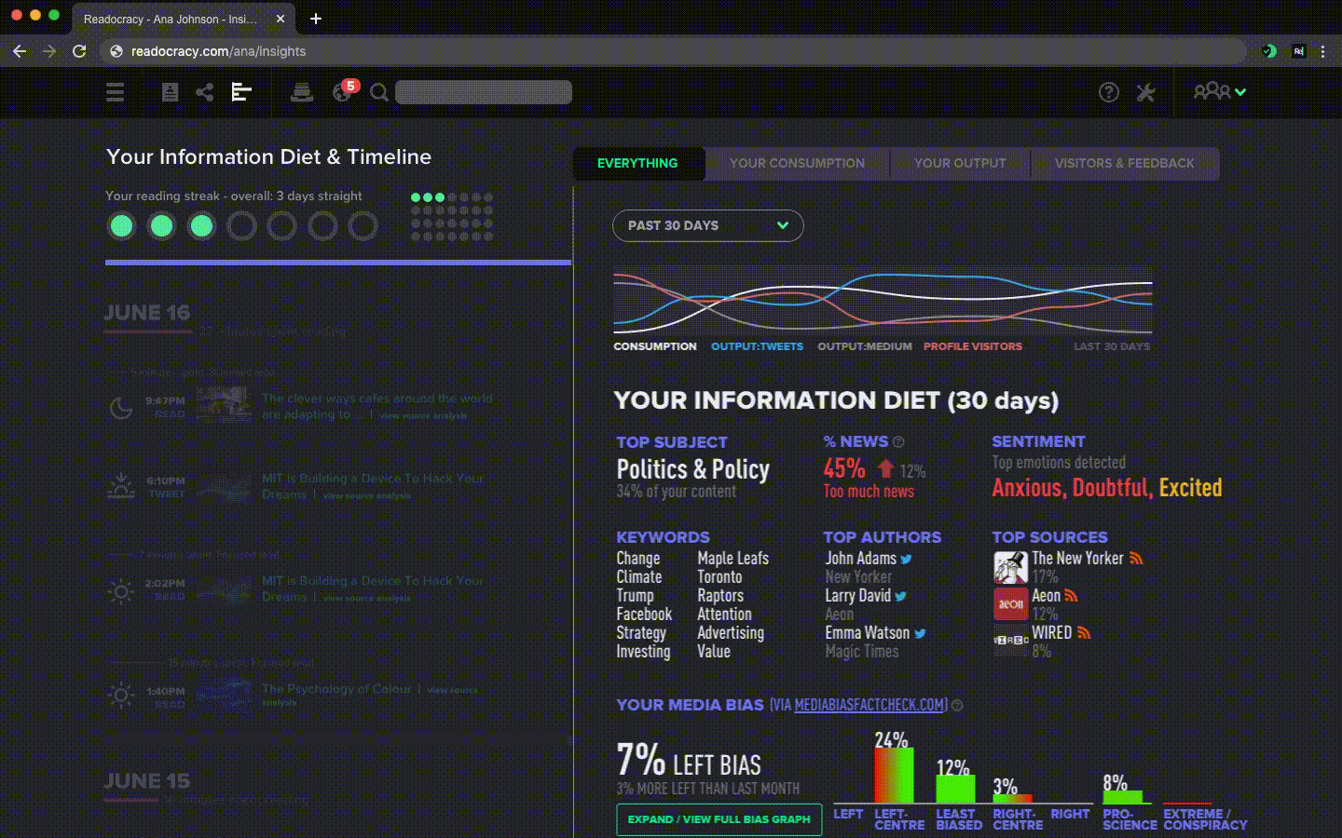The height and width of the screenshot is (838, 1342).
Task: Switch to the YOUR OUTPUT tab
Action: [x=960, y=163]
